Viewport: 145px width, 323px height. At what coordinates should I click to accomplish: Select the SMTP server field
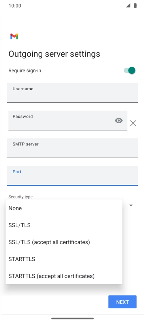tap(72, 148)
